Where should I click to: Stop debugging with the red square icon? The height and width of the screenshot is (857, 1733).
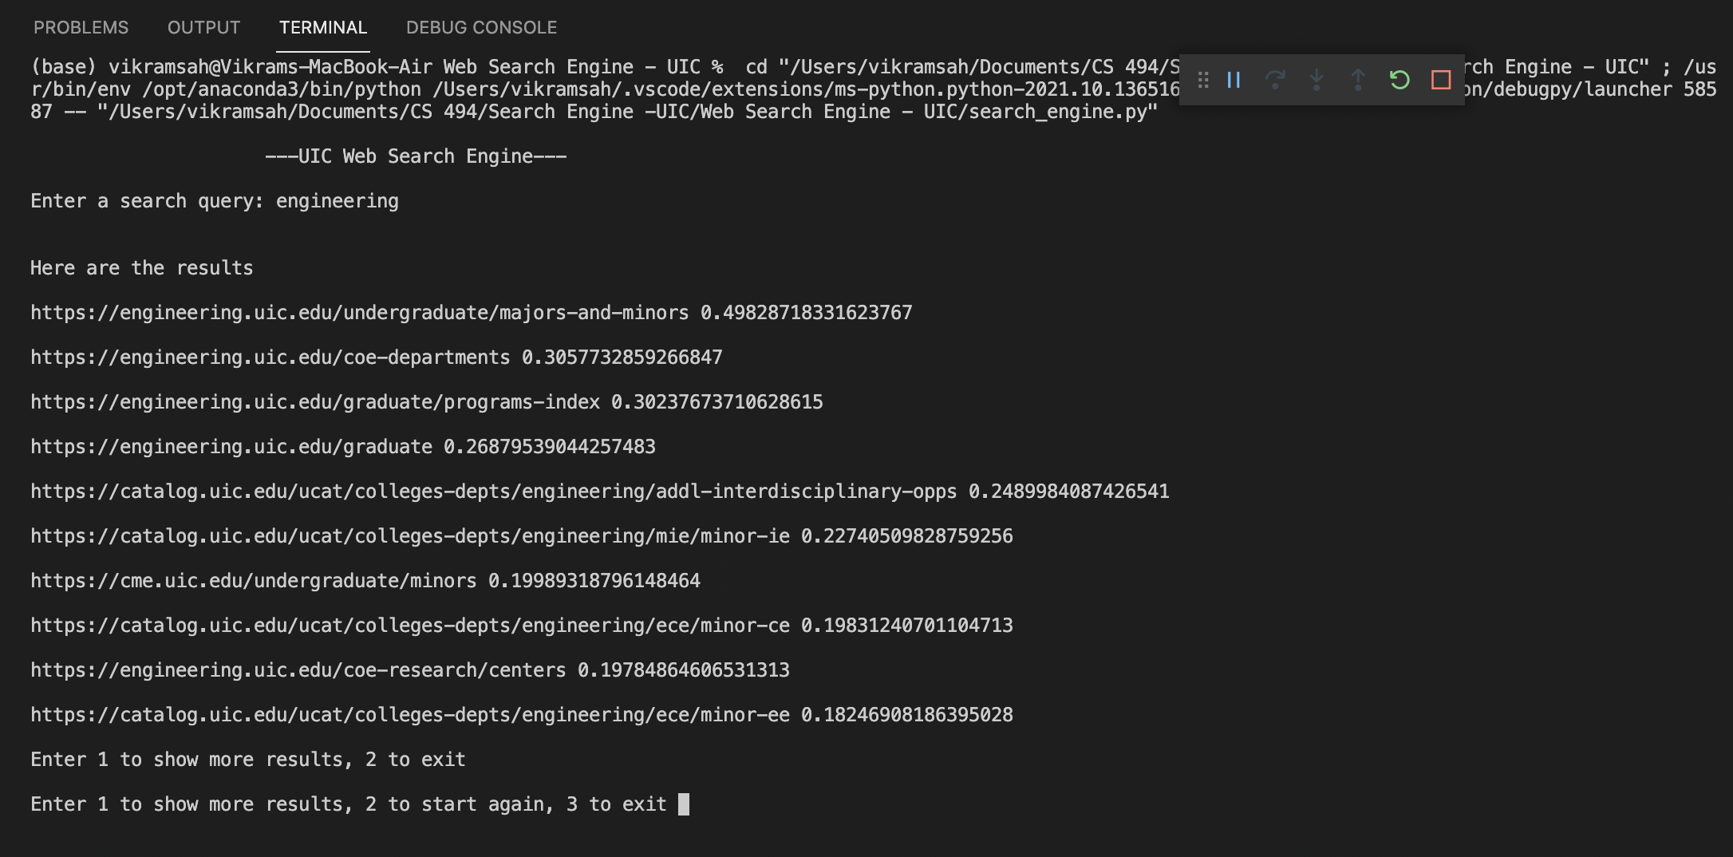[x=1441, y=80]
